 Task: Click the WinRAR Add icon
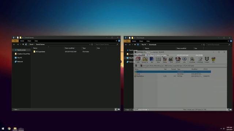pos(138,60)
